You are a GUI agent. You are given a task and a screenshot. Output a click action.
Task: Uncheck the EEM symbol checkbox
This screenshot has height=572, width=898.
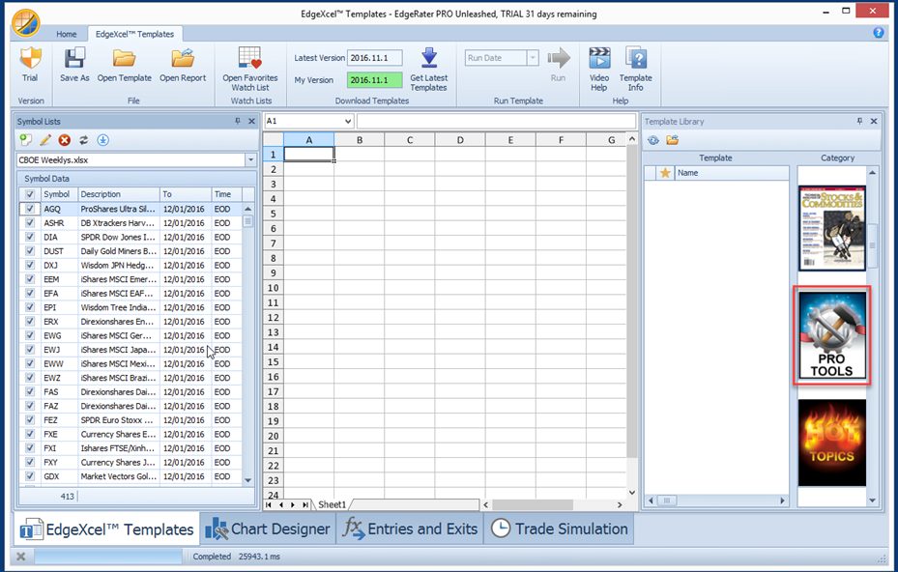30,279
